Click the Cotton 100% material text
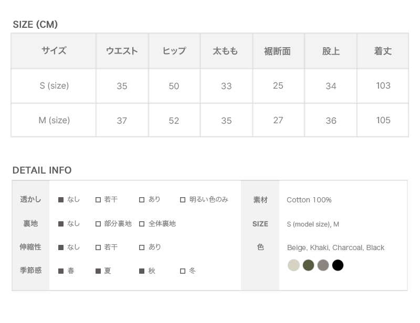Screen dimensions: 420x323 (x=309, y=200)
